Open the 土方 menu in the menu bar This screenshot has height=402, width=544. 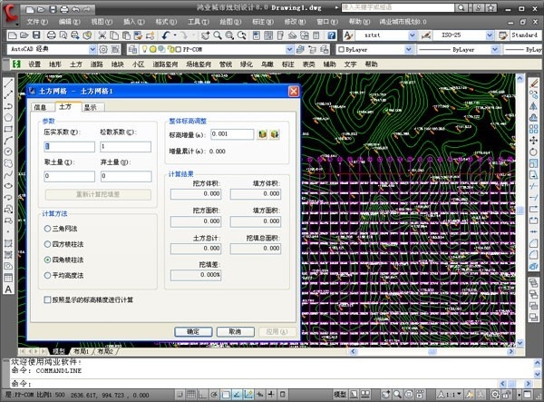click(75, 64)
